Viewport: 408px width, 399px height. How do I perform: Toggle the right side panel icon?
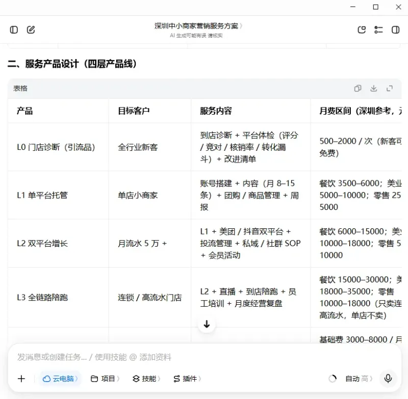pyautogui.click(x=396, y=30)
